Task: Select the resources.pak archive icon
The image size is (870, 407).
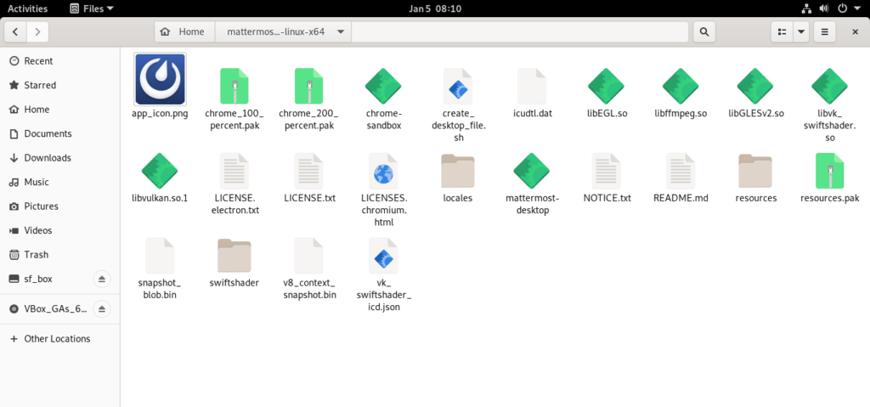Action: click(829, 171)
